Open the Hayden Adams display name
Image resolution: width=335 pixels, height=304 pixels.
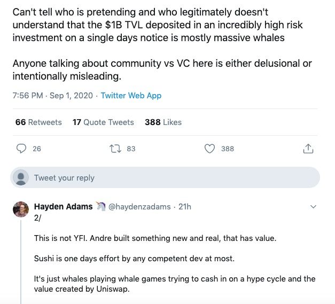click(x=63, y=207)
